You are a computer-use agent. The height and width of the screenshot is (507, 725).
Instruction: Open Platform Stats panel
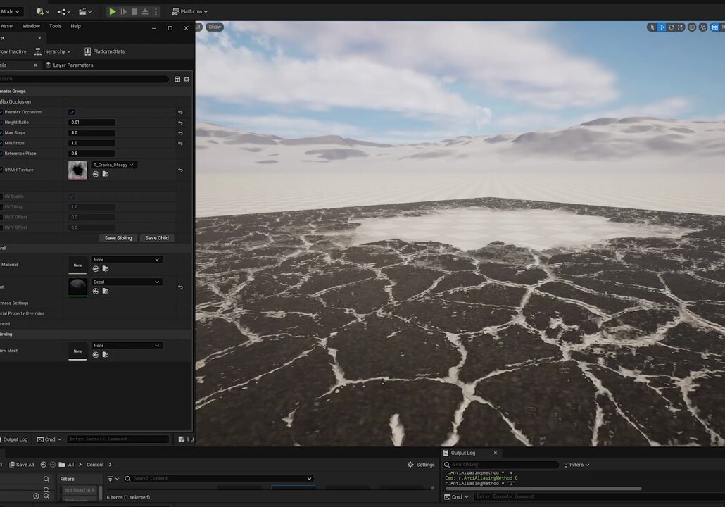[104, 51]
